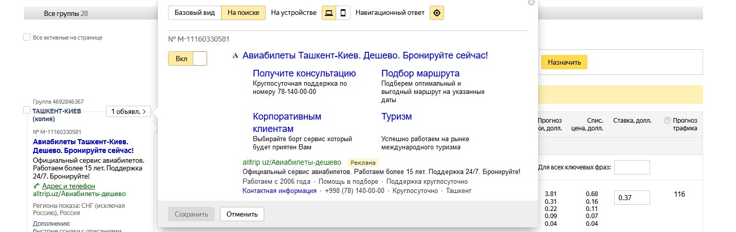Viewport: 736px width, 232px height.
Task: Open Контактная информация link
Action: tap(280, 190)
